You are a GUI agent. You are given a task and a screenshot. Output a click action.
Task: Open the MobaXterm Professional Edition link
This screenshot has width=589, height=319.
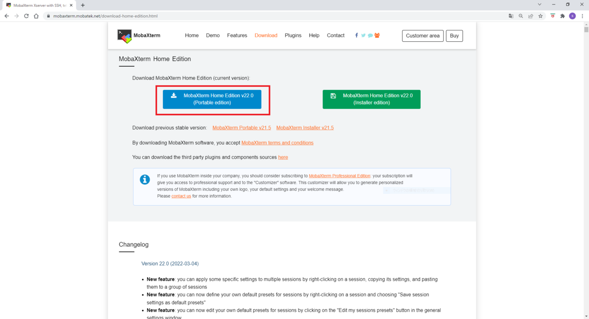point(340,176)
